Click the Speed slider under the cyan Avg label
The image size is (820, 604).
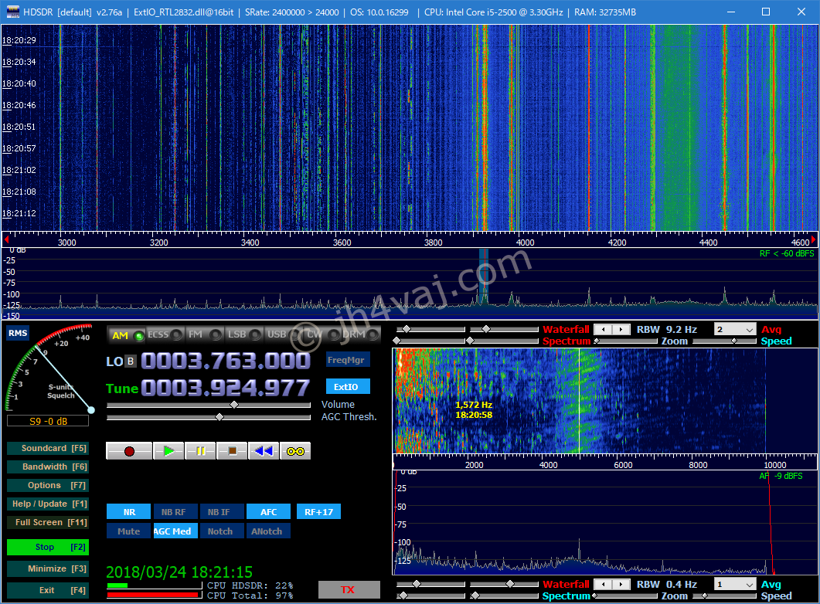pos(724,596)
